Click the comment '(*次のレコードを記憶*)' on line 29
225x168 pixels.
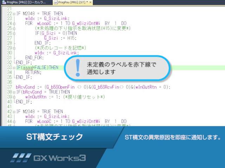[60, 48]
